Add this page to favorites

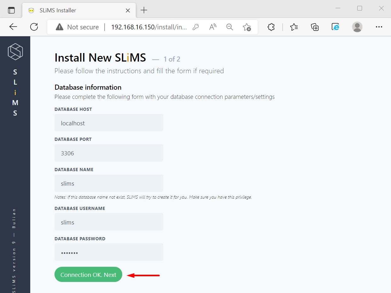(247, 27)
